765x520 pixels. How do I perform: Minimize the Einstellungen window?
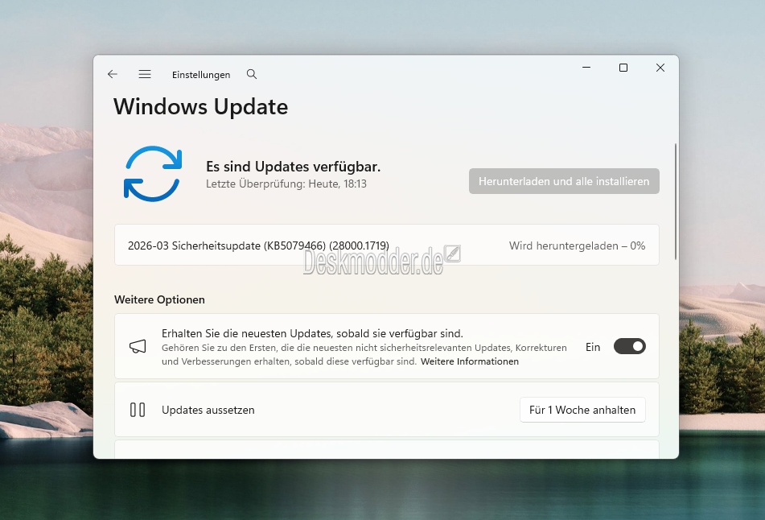click(586, 68)
